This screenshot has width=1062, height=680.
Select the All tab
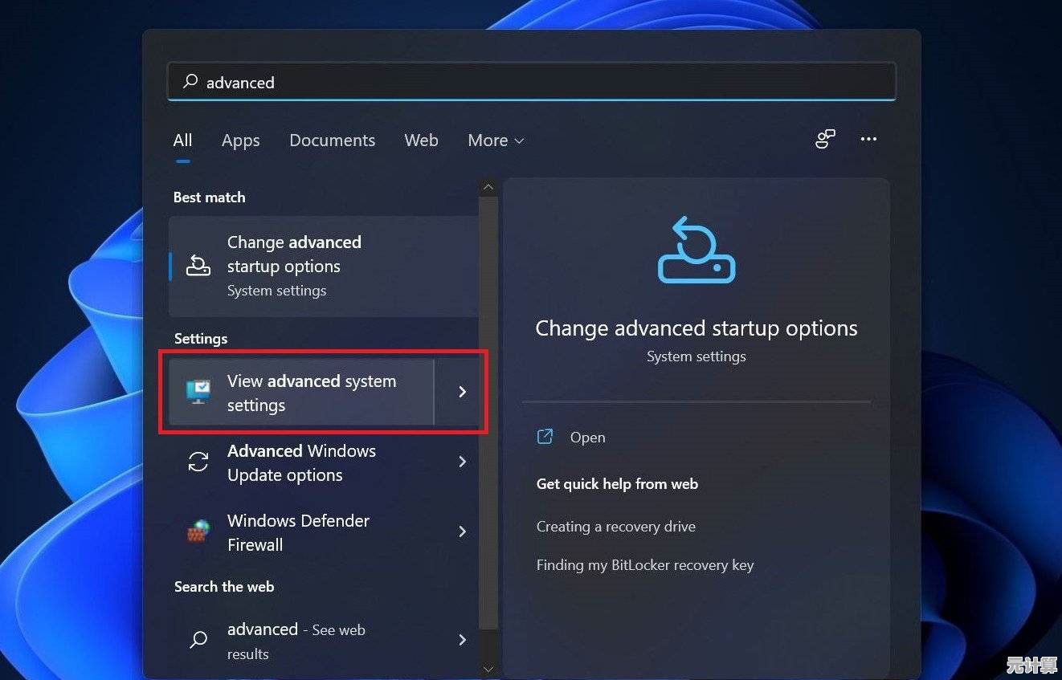click(x=183, y=140)
